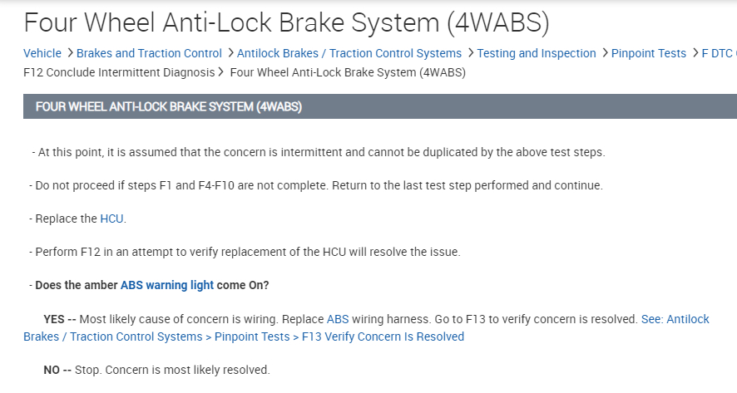The height and width of the screenshot is (393, 737).
Task: Click the chevron after Brakes and Traction Control
Action: click(230, 53)
